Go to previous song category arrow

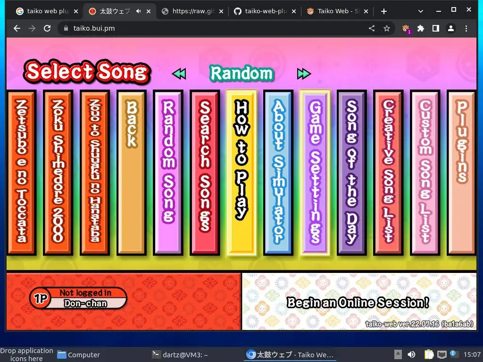click(x=179, y=74)
